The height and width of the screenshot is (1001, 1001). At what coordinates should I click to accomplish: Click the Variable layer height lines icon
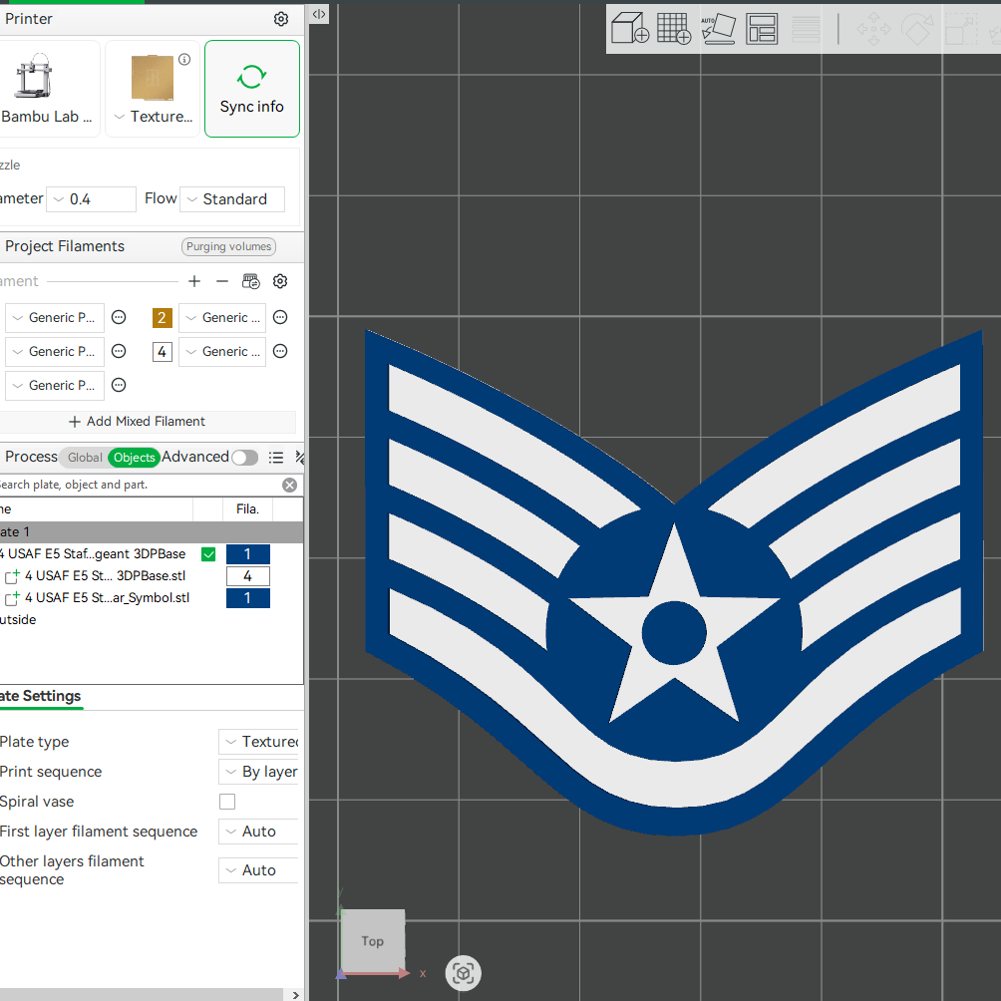(806, 28)
